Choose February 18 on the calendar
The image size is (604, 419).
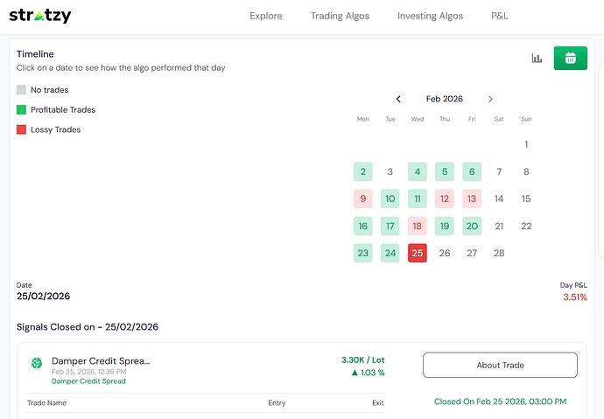pos(418,226)
